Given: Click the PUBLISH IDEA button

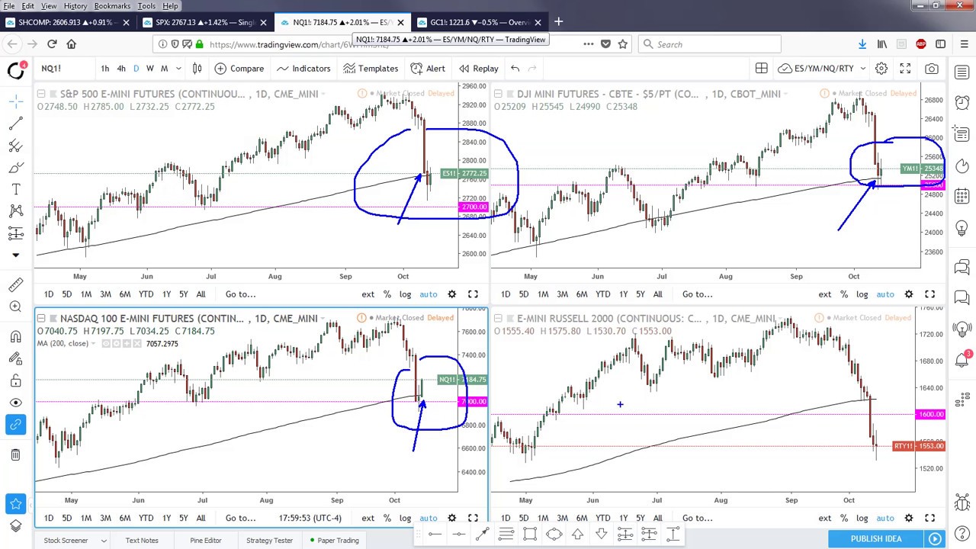Looking at the screenshot, I should coord(876,539).
